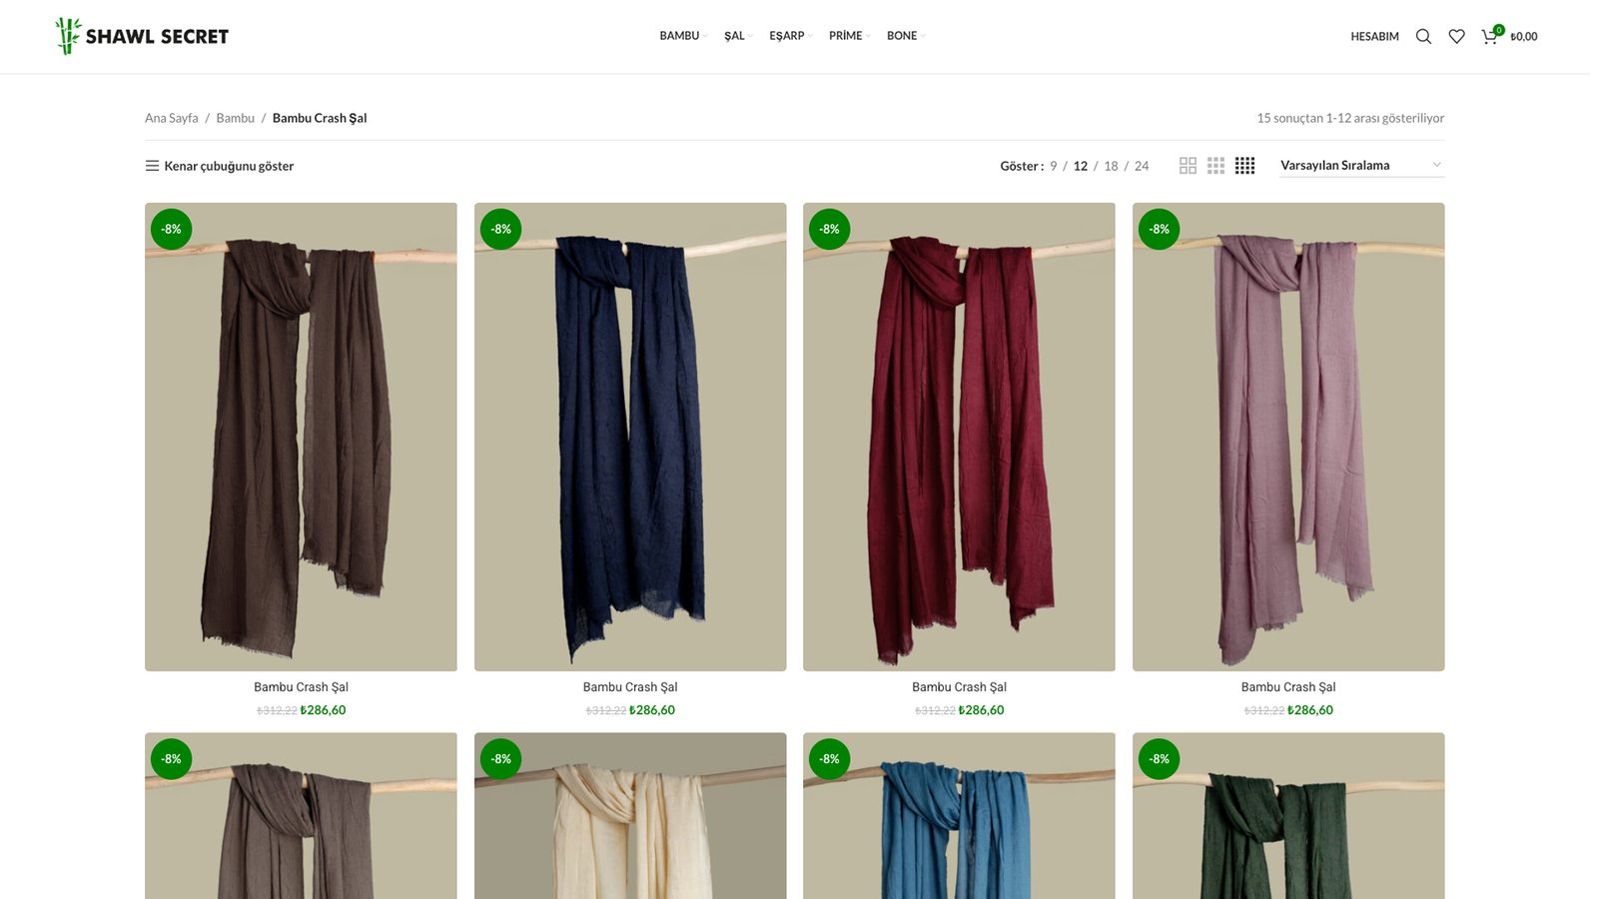Viewport: 1598px width, 899px height.
Task: Open the shopping cart icon
Action: coord(1489,36)
